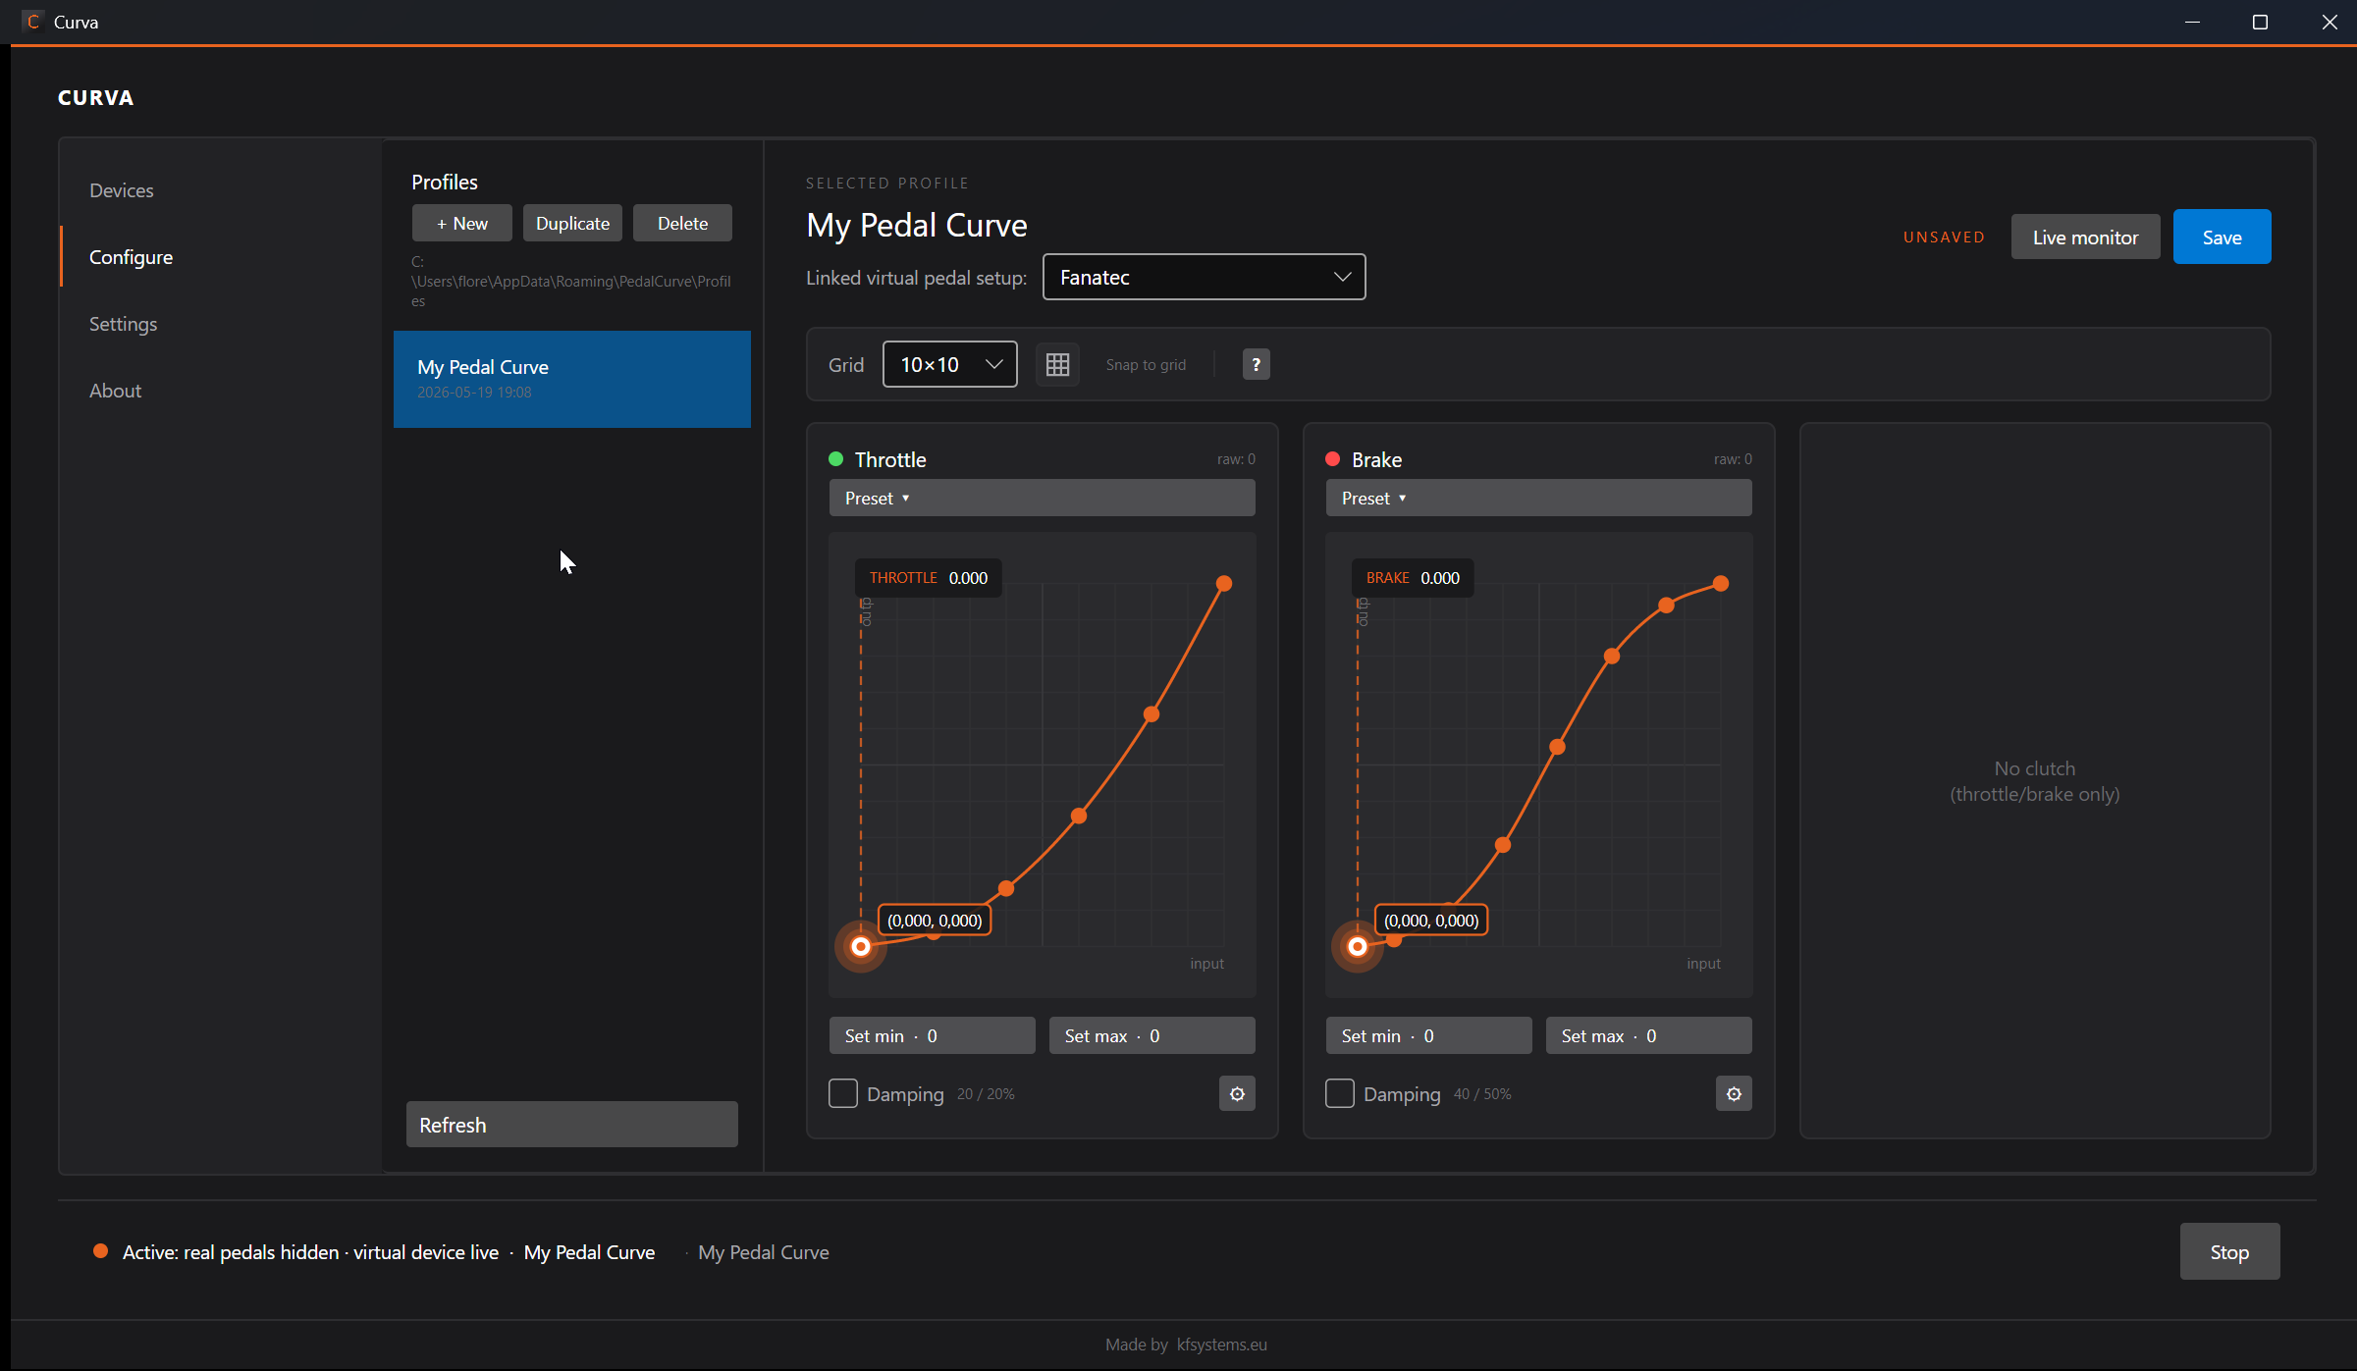This screenshot has height=1371, width=2357.
Task: Open the Live monitor
Action: tap(2085, 237)
